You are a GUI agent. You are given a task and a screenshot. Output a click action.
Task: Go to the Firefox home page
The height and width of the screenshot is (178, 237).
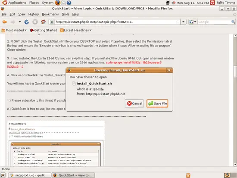(43, 22)
